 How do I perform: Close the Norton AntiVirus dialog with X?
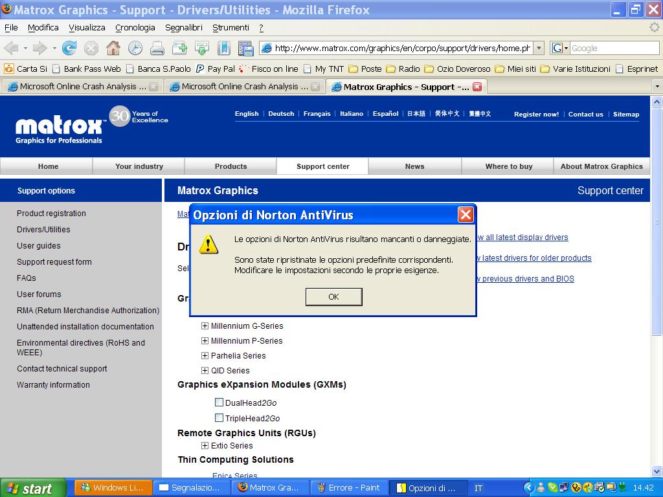click(x=466, y=215)
